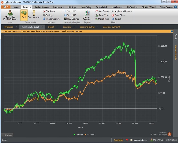Open the application menu button
178x143 pixels.
pos(6,7)
